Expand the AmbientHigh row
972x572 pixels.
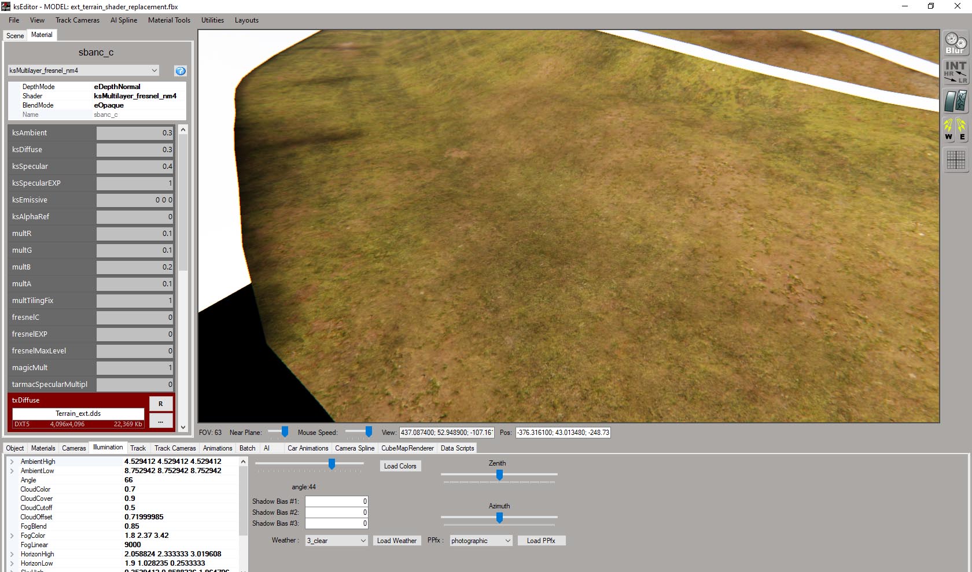click(x=12, y=462)
